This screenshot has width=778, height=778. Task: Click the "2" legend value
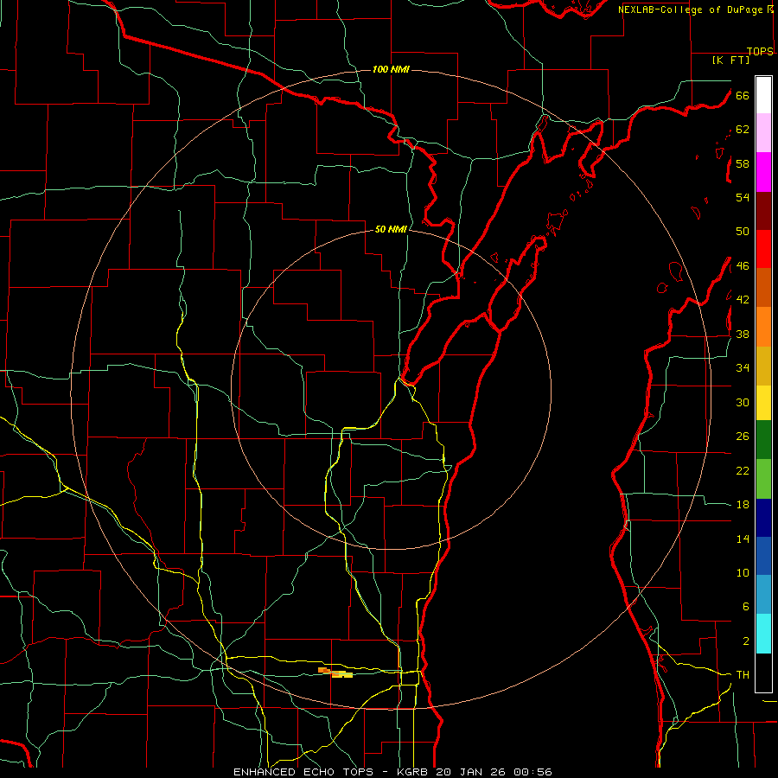coord(746,641)
